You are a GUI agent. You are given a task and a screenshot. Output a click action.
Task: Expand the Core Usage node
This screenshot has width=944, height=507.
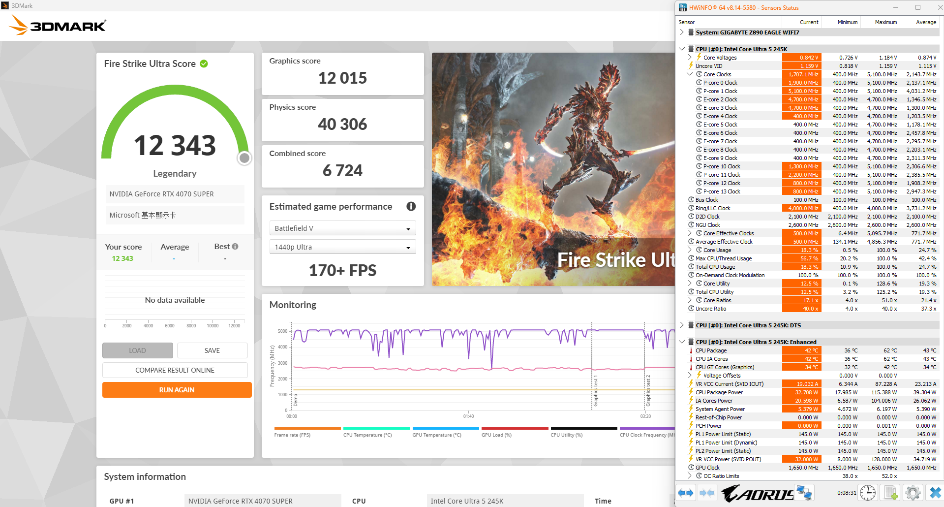(x=690, y=250)
